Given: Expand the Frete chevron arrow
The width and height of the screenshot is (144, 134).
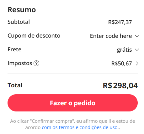Looking at the screenshot, I should tap(137, 50).
